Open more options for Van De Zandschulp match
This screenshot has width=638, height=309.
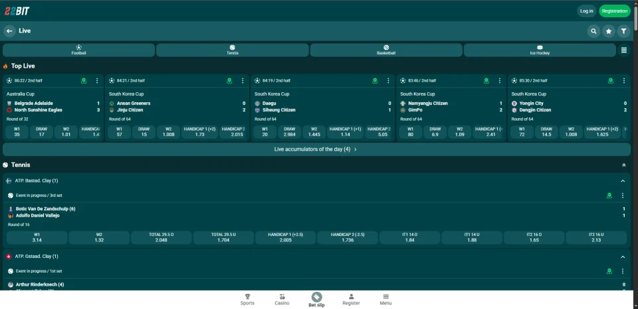click(x=623, y=196)
